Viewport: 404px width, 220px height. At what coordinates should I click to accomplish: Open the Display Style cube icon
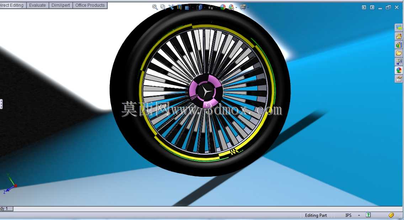click(x=199, y=7)
